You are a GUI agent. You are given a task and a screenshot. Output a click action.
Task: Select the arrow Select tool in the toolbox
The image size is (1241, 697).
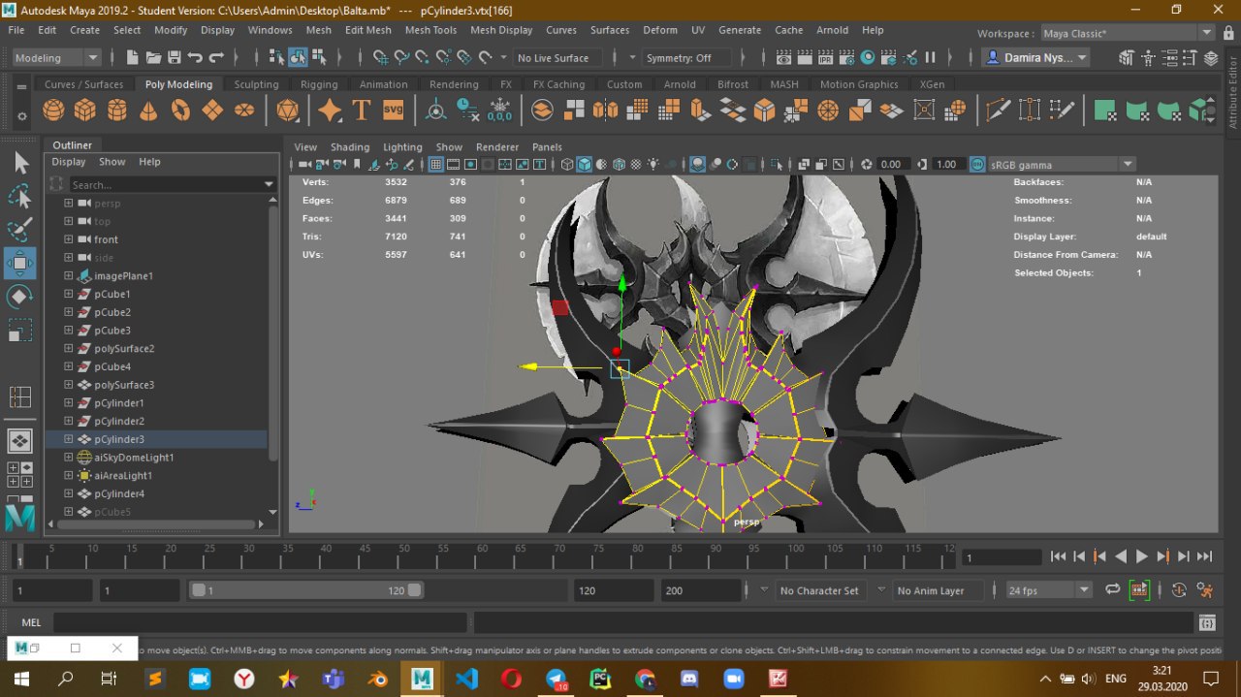point(19,163)
